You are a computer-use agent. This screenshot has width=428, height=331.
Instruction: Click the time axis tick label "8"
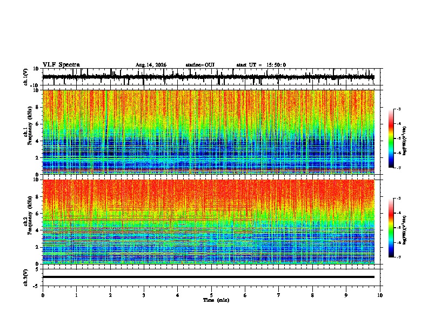click(312, 295)
